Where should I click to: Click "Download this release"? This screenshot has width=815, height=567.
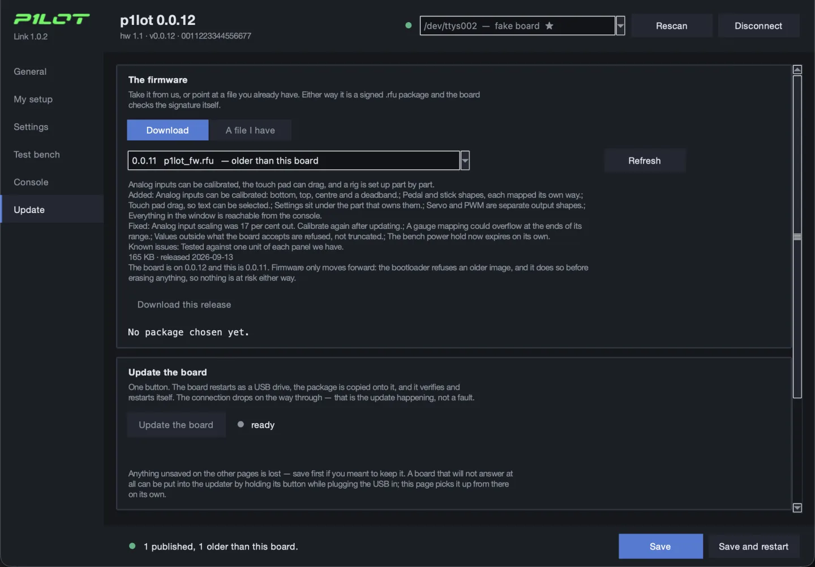[185, 305]
